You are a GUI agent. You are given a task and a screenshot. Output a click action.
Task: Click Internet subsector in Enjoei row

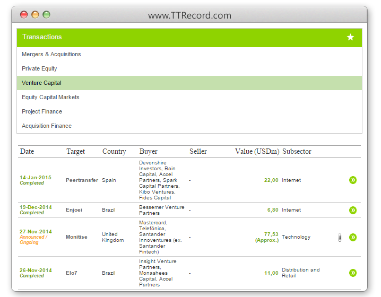291,210
